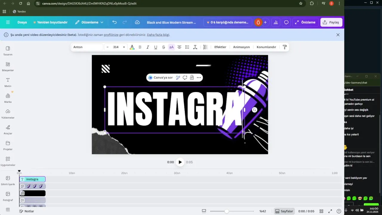Click the cloud save status icon
This screenshot has height=215, width=382.
(x=137, y=22)
